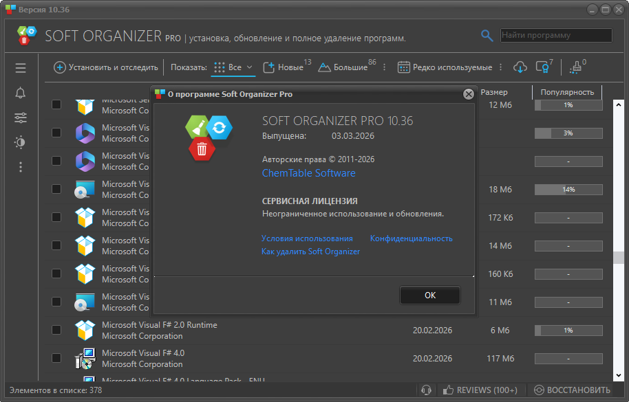The height and width of the screenshot is (402, 629).
Task: Click the headset support icon
Action: pyautogui.click(x=426, y=390)
